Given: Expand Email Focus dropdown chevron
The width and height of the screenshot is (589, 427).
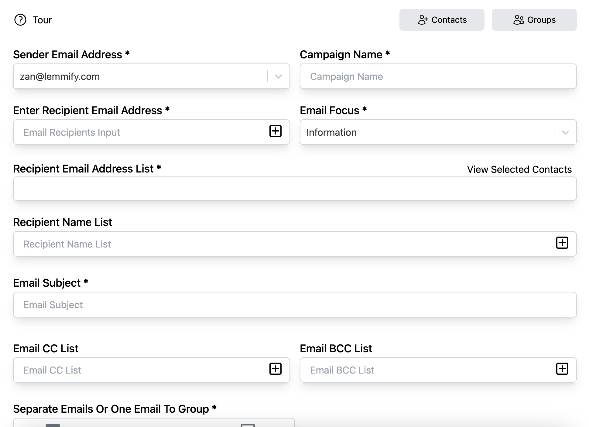Looking at the screenshot, I should point(565,132).
